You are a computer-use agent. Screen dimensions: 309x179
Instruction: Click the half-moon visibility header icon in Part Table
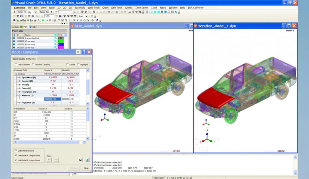pyautogui.click(x=14, y=35)
